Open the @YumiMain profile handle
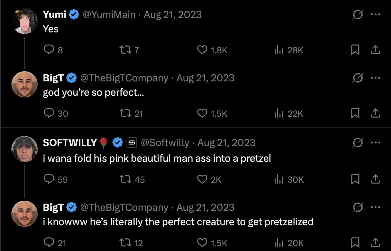The image size is (391, 251). click(110, 15)
